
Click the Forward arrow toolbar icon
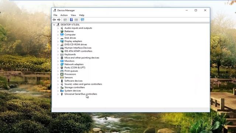[x=59, y=20]
